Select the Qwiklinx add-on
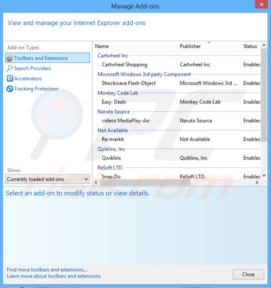Screen dimensions: 271x288 point(111,158)
